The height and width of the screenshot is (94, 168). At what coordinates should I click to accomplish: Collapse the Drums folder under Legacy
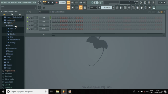(10, 26)
